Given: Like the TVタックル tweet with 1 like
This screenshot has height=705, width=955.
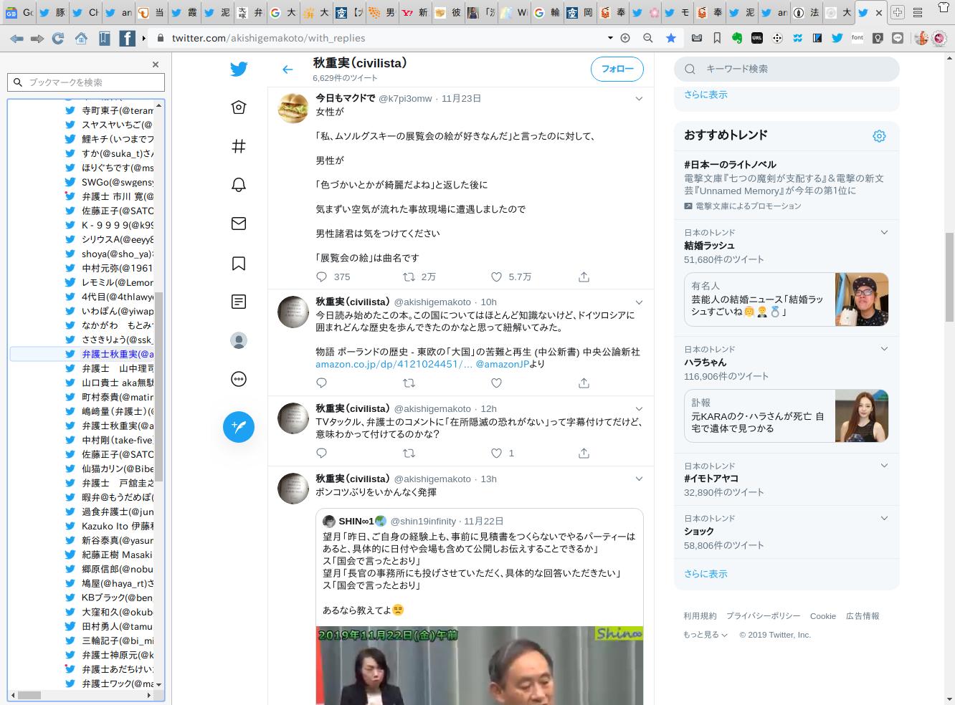Looking at the screenshot, I should click(x=496, y=453).
